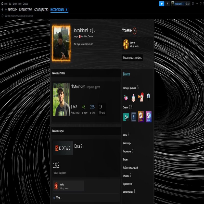Expand the profile name dropdown arrow
Screen dimensions: 204x204
(94, 31)
